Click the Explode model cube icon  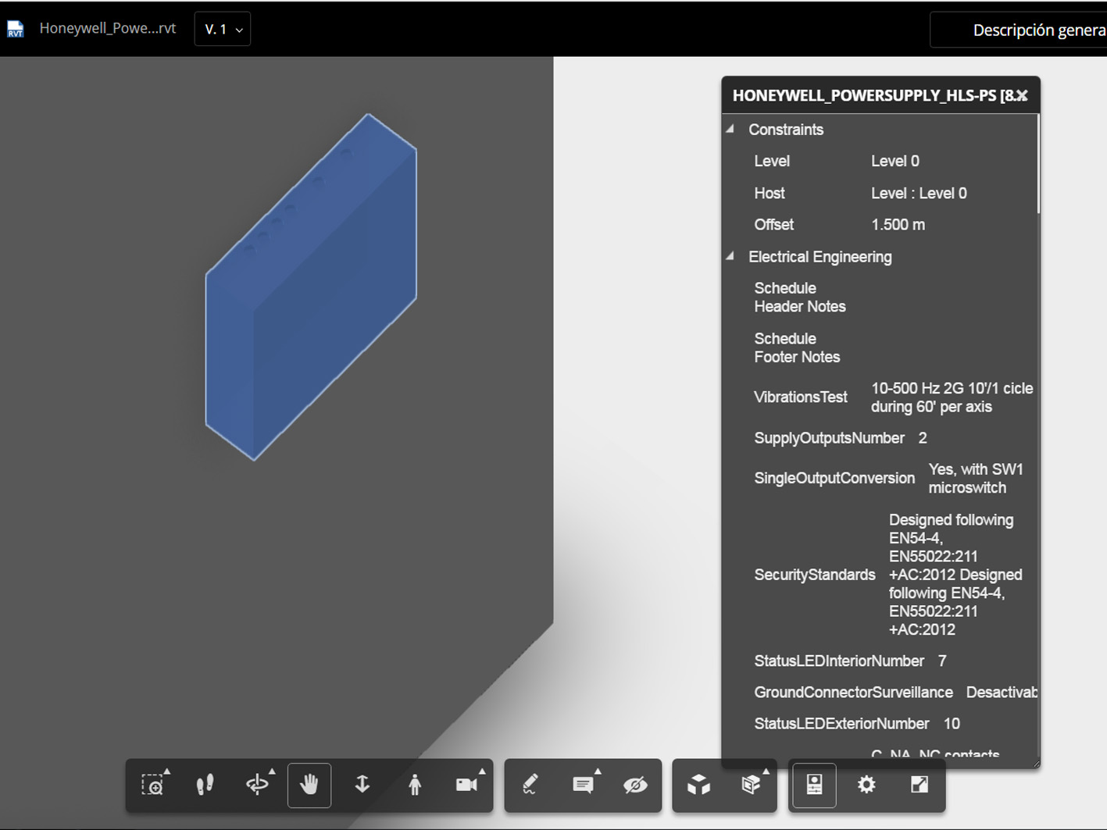click(x=698, y=785)
